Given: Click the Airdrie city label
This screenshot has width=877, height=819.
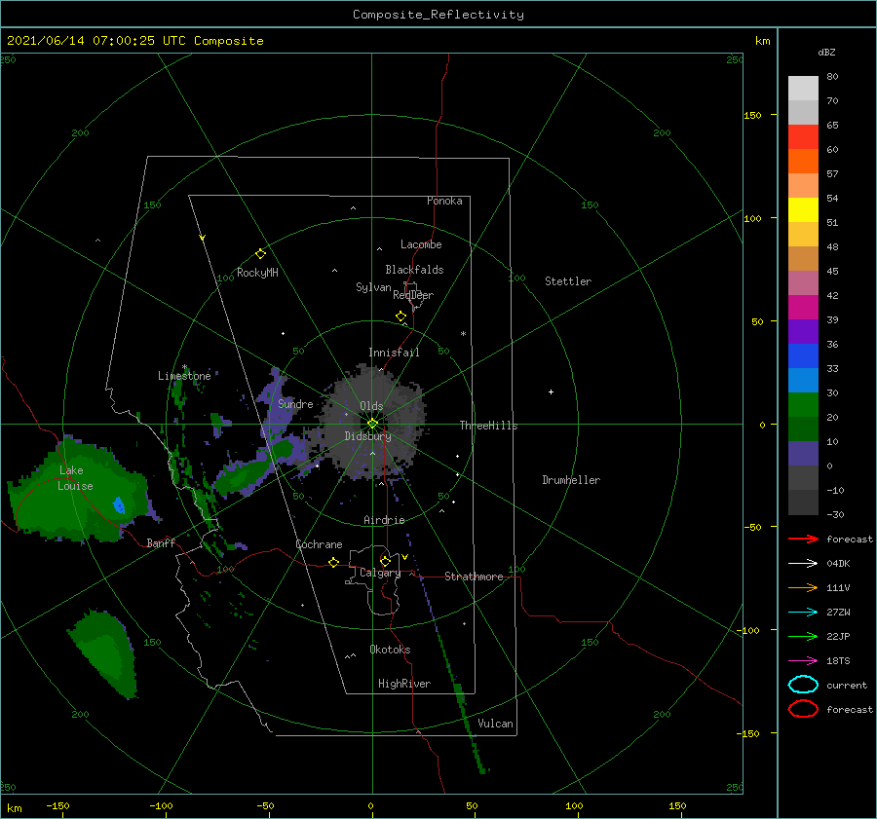Looking at the screenshot, I should (x=384, y=520).
